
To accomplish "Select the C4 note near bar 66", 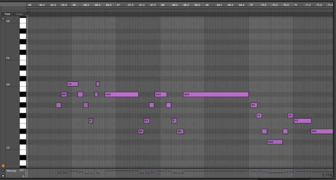I will 73,84.
